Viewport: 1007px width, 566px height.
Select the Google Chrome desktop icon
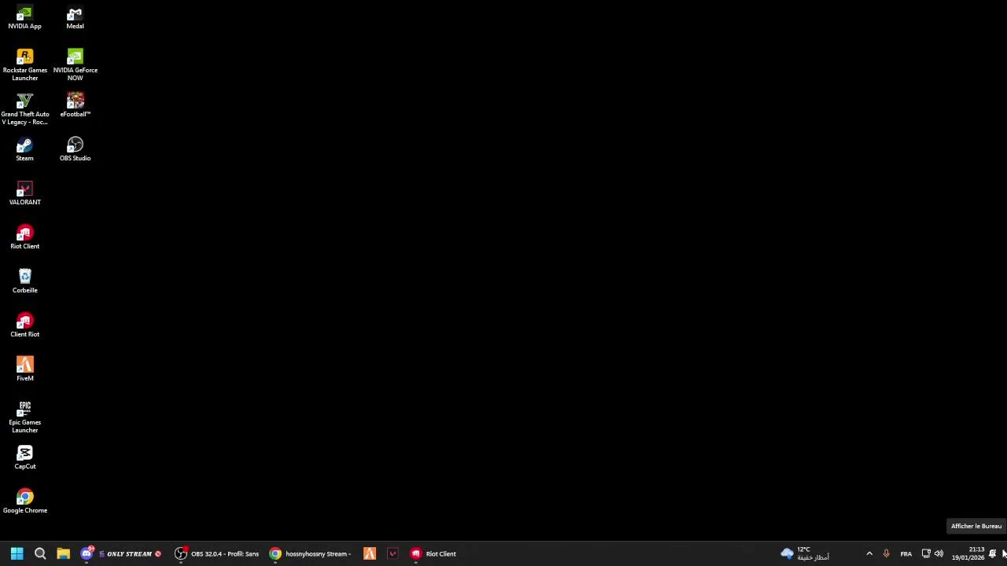pos(24,502)
